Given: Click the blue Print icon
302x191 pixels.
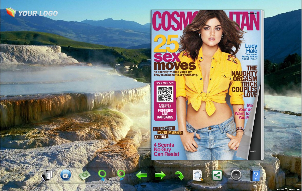Looking at the screenshot, I should tap(66, 175).
